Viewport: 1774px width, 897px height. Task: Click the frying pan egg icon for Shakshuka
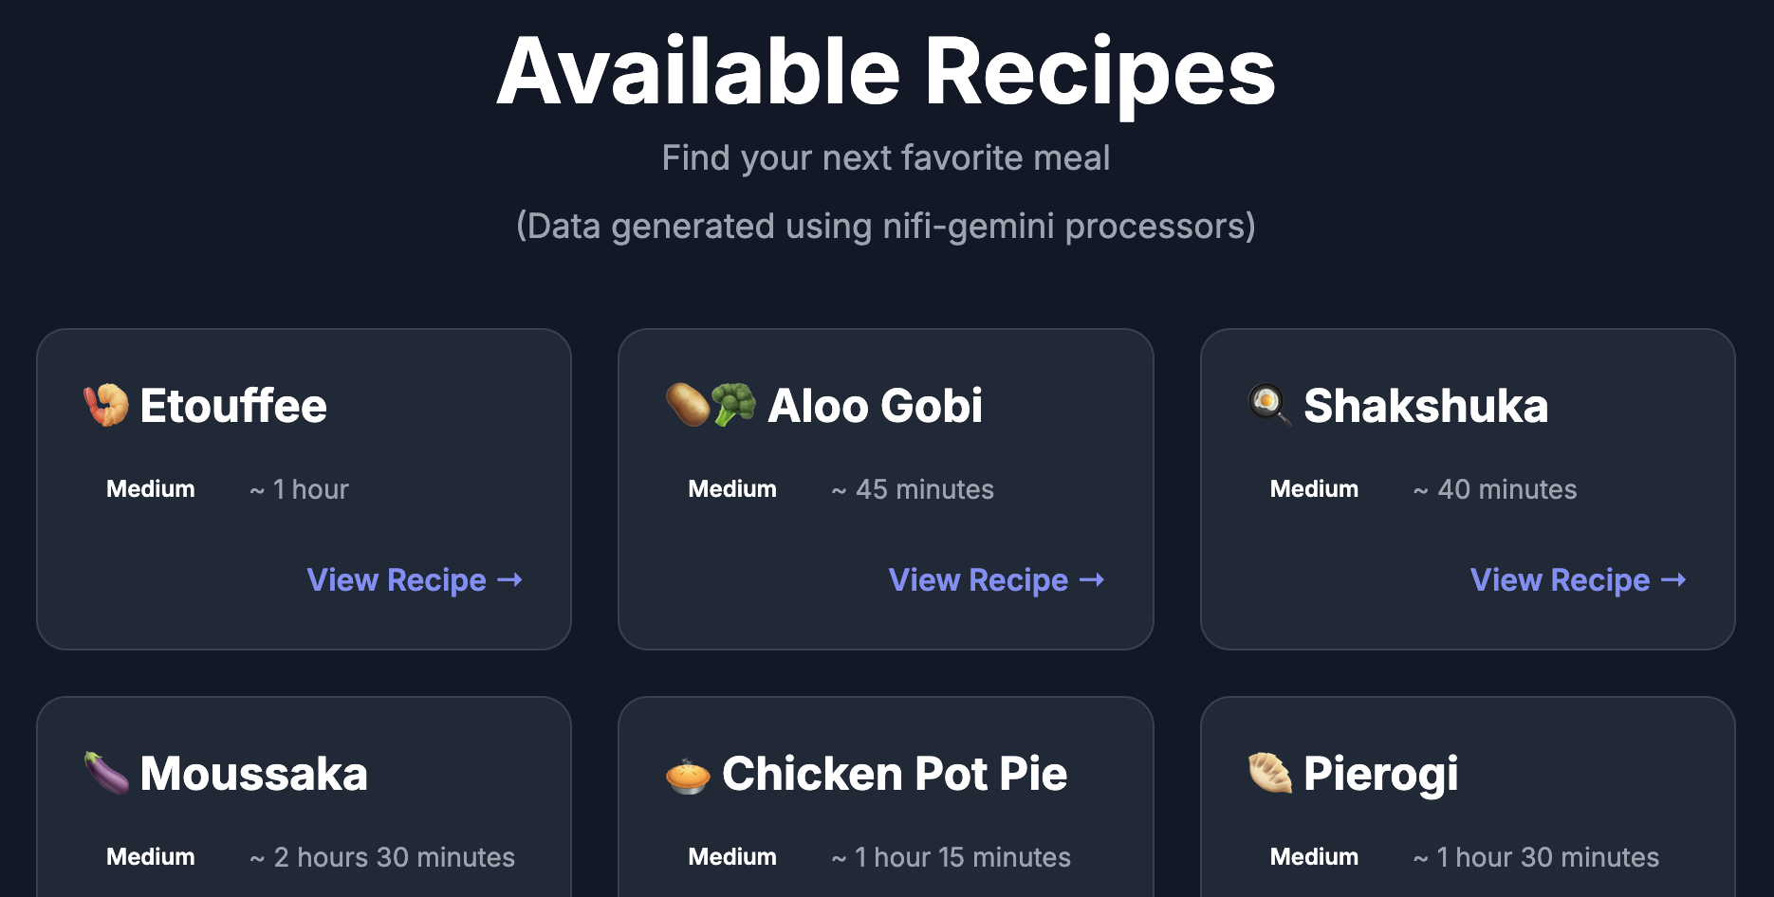tap(1269, 405)
